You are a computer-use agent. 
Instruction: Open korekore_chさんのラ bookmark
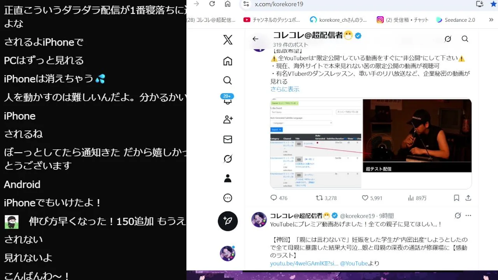[338, 20]
